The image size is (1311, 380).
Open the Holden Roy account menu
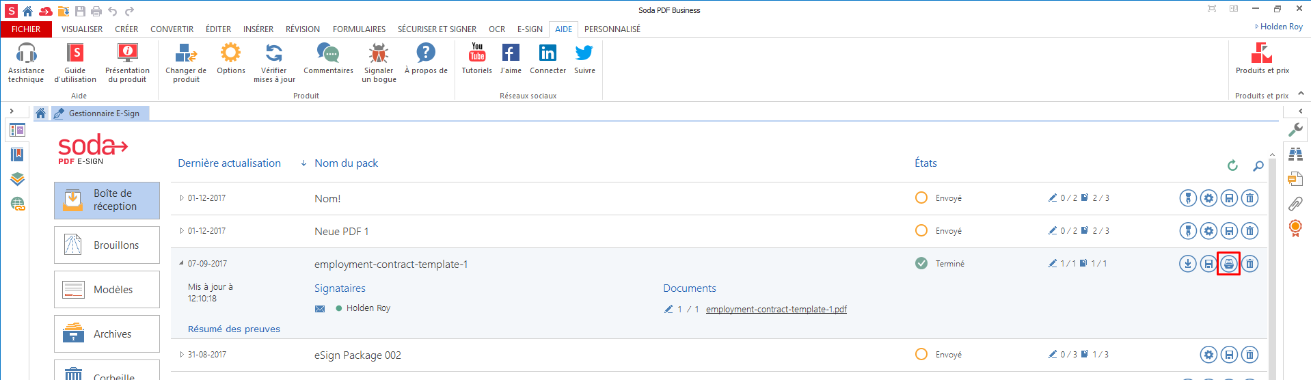[x=1279, y=27]
